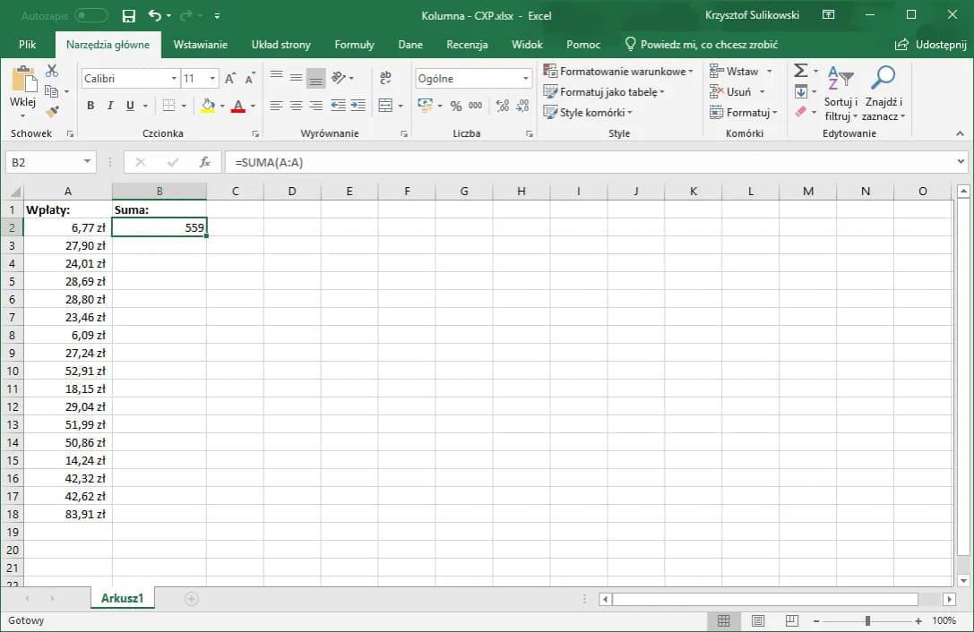
Task: Click the Insert Function fx icon
Action: coord(204,162)
